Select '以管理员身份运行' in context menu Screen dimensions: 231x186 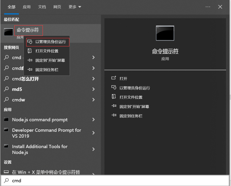(x=50, y=42)
